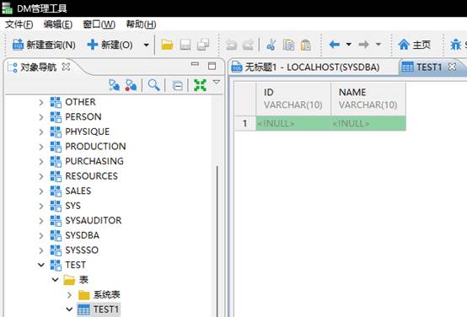This screenshot has height=317, width=467.
Task: Open the File (文件) menu
Action: (x=19, y=24)
